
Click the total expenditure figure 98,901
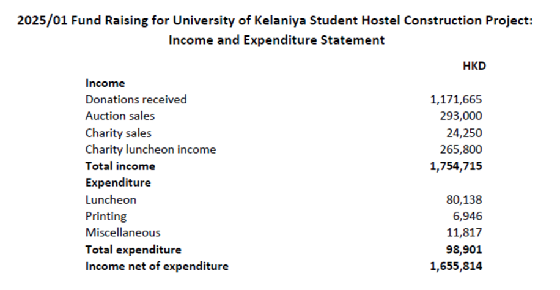pyautogui.click(x=465, y=250)
